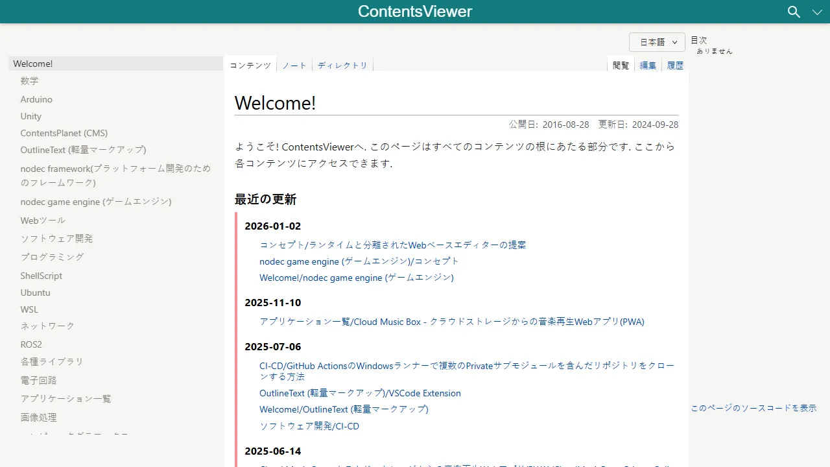Open the nodec game engine コンセプト link
This screenshot has width=830, height=467.
pos(359,261)
